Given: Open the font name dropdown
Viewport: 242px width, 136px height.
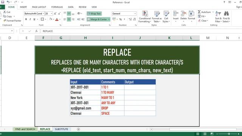Looking at the screenshot, I should [x=43, y=14].
